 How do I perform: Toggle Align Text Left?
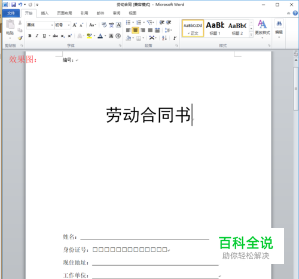point(128,30)
